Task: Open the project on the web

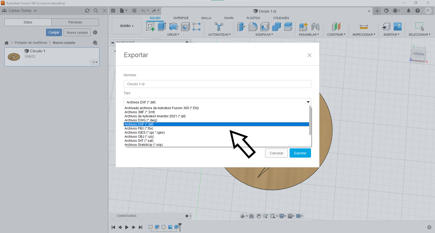Action: pos(95,43)
